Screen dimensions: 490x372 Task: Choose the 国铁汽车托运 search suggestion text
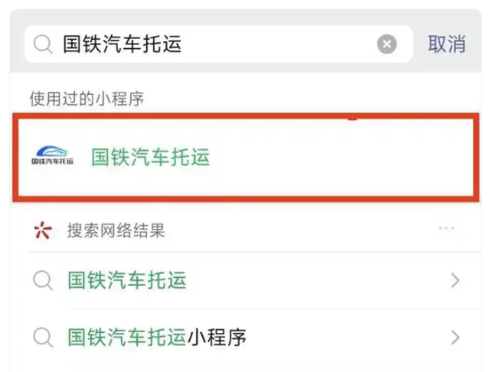click(127, 280)
